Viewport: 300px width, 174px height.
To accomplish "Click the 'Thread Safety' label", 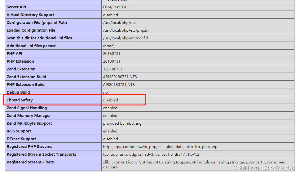I will click(x=20, y=100).
